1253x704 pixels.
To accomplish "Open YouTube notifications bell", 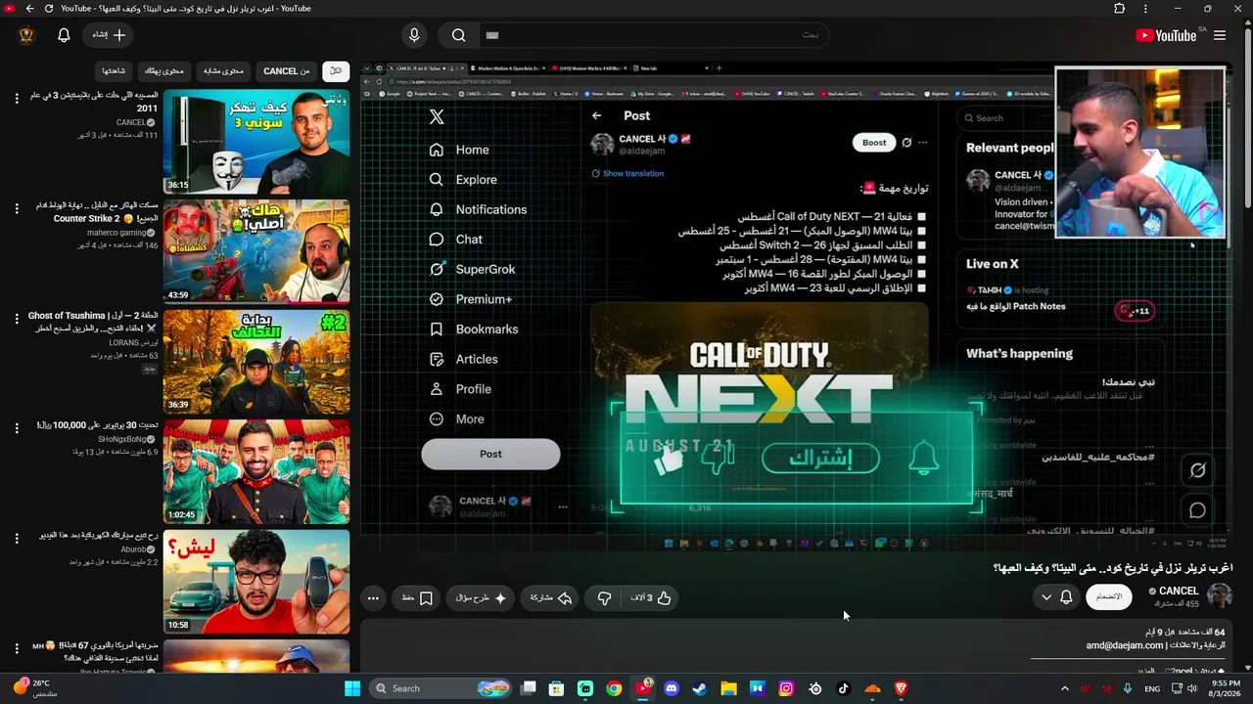I will point(64,35).
